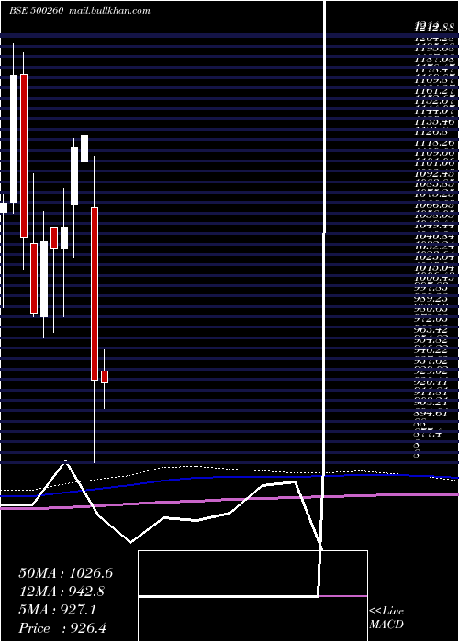The height and width of the screenshot is (642, 459).
Task: Click the tallest red candlestick body near left
Action: (24, 156)
